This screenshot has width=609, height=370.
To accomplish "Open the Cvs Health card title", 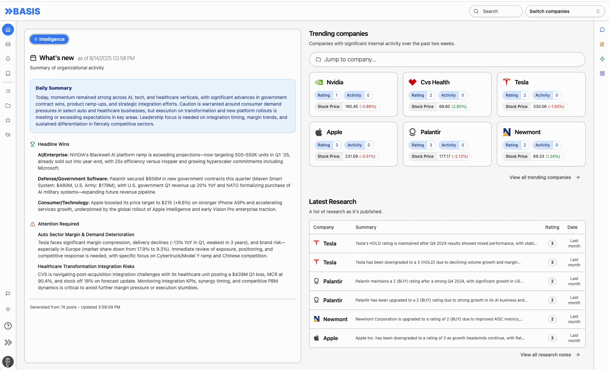I will click(435, 82).
